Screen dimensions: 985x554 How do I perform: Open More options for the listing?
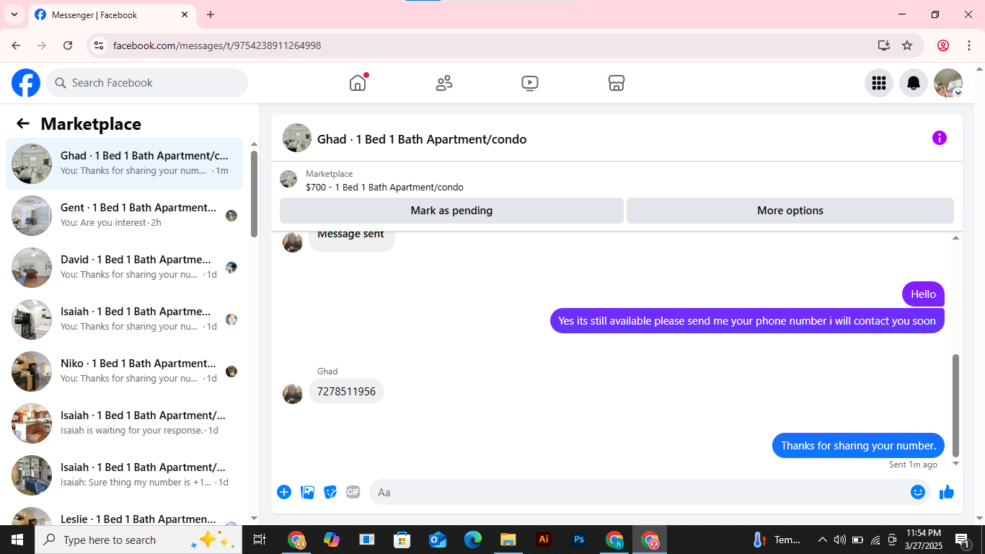pyautogui.click(x=790, y=211)
